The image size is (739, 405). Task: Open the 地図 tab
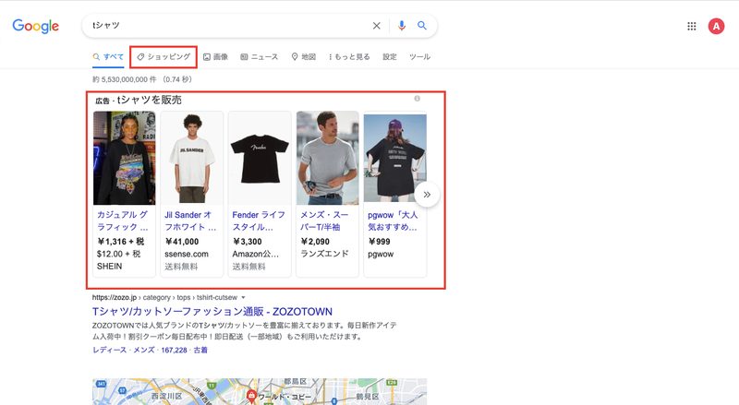click(303, 57)
